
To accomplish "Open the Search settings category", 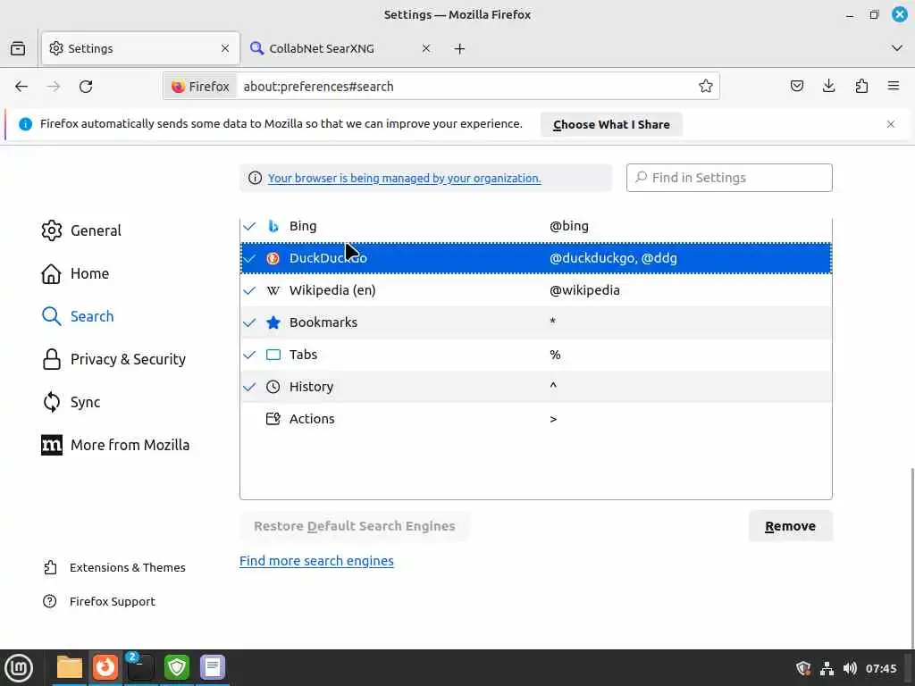I will pyautogui.click(x=78, y=316).
